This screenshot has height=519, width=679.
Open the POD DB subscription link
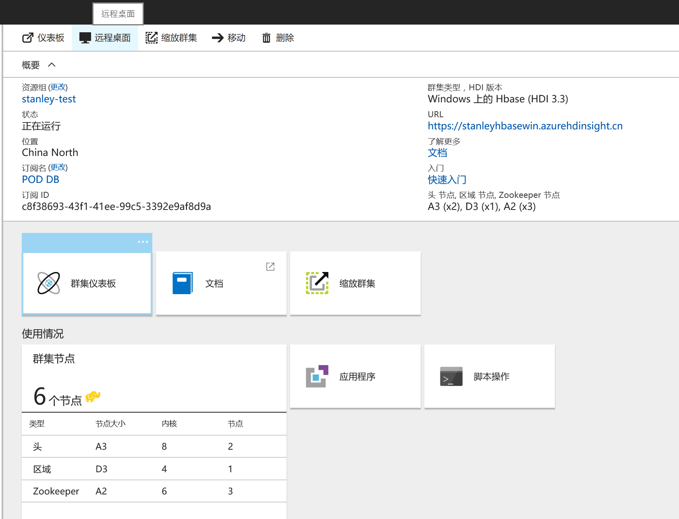coord(40,179)
